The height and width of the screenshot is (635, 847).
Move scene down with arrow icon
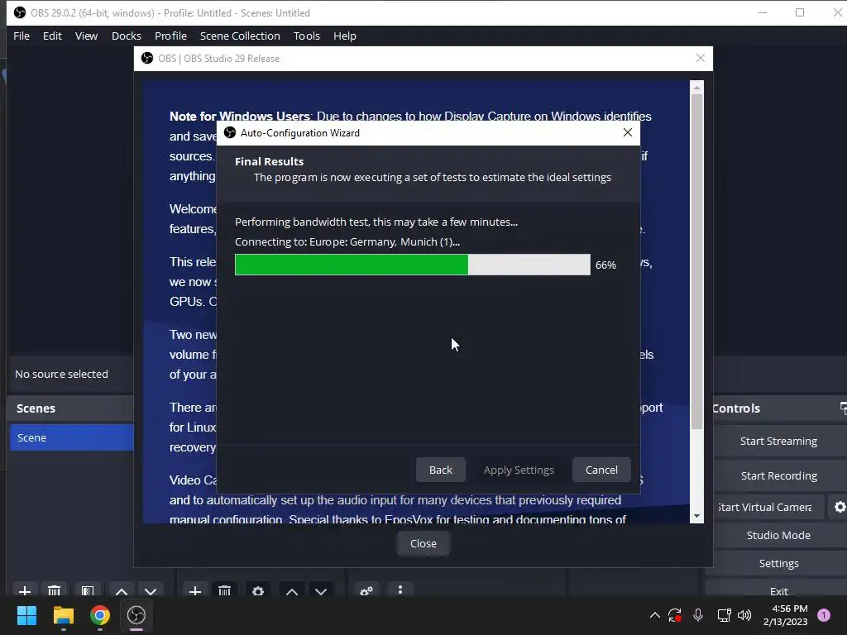tap(151, 590)
